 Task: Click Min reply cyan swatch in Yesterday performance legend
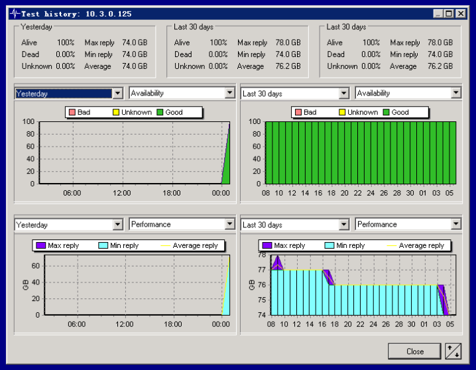103,245
